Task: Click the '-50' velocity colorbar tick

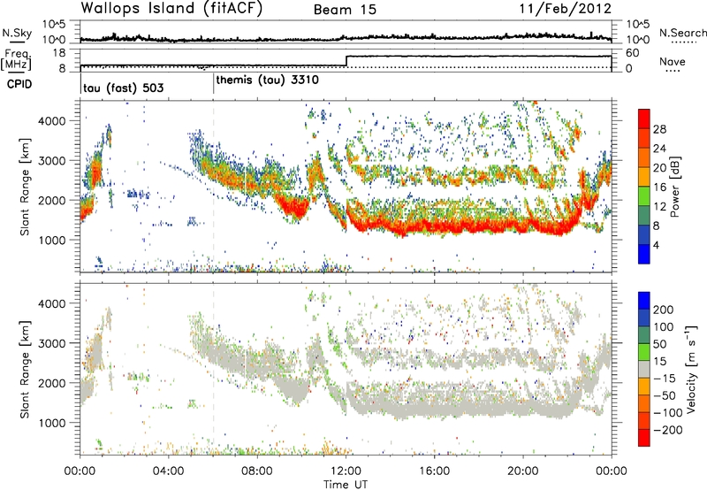Action: click(x=665, y=395)
